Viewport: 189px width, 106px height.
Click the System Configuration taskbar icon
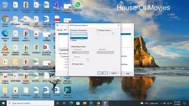(105, 103)
